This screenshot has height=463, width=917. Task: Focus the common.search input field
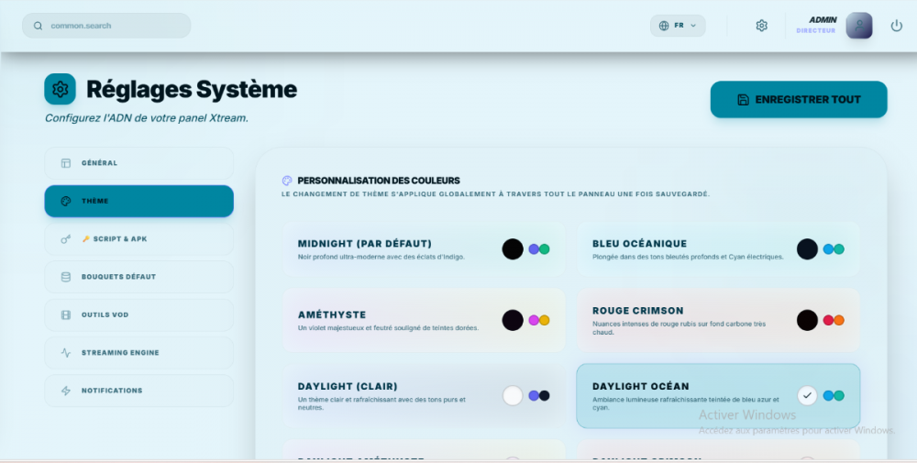(115, 26)
